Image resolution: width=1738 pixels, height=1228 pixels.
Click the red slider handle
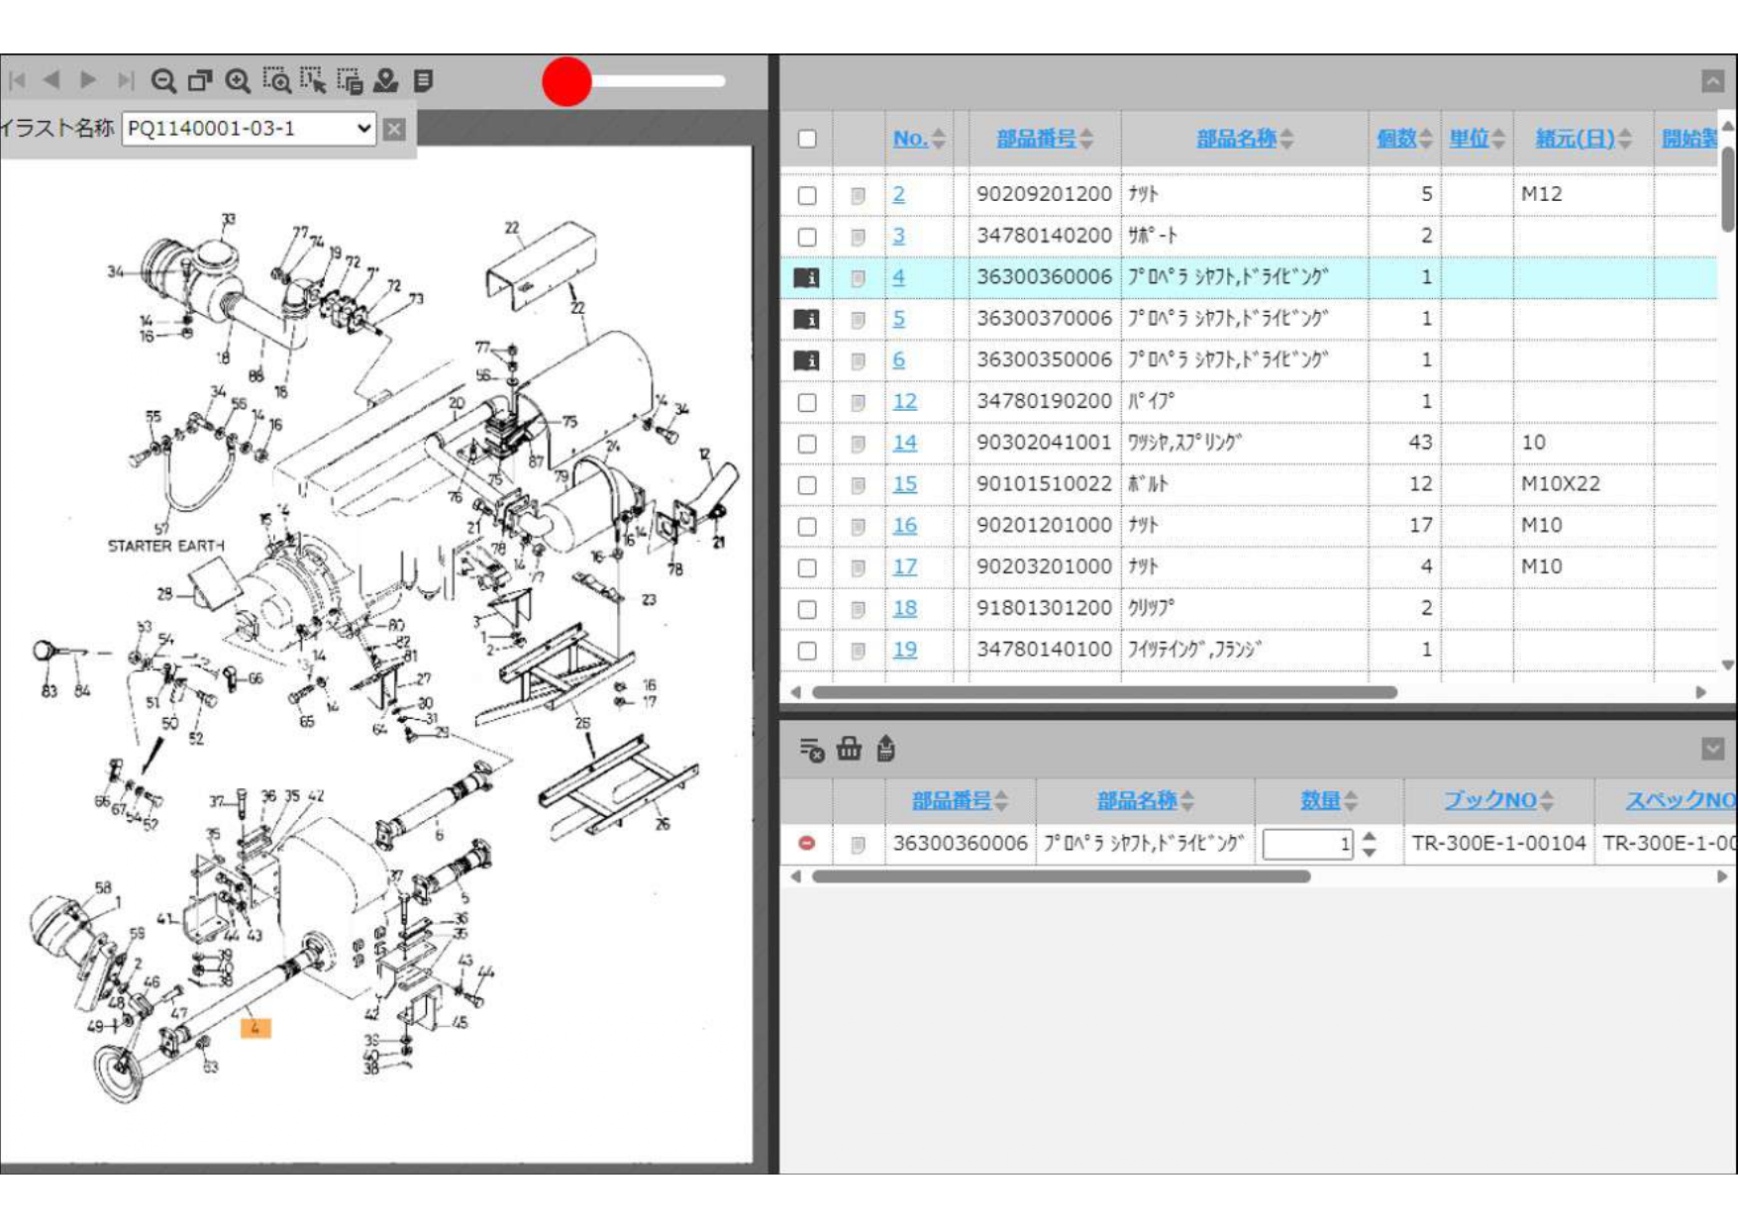[566, 81]
